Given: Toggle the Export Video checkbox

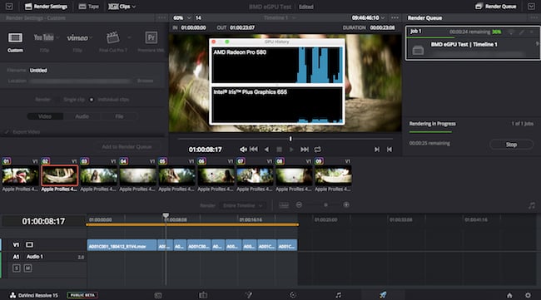Looking at the screenshot, I should pos(7,132).
